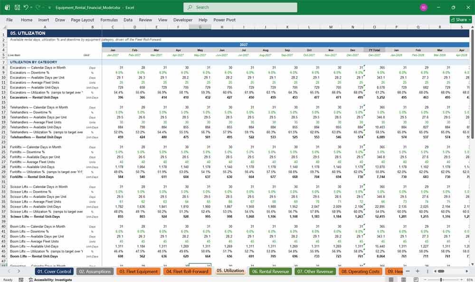Open the user account avatar
The height and width of the screenshot is (282, 475).
[x=424, y=7]
